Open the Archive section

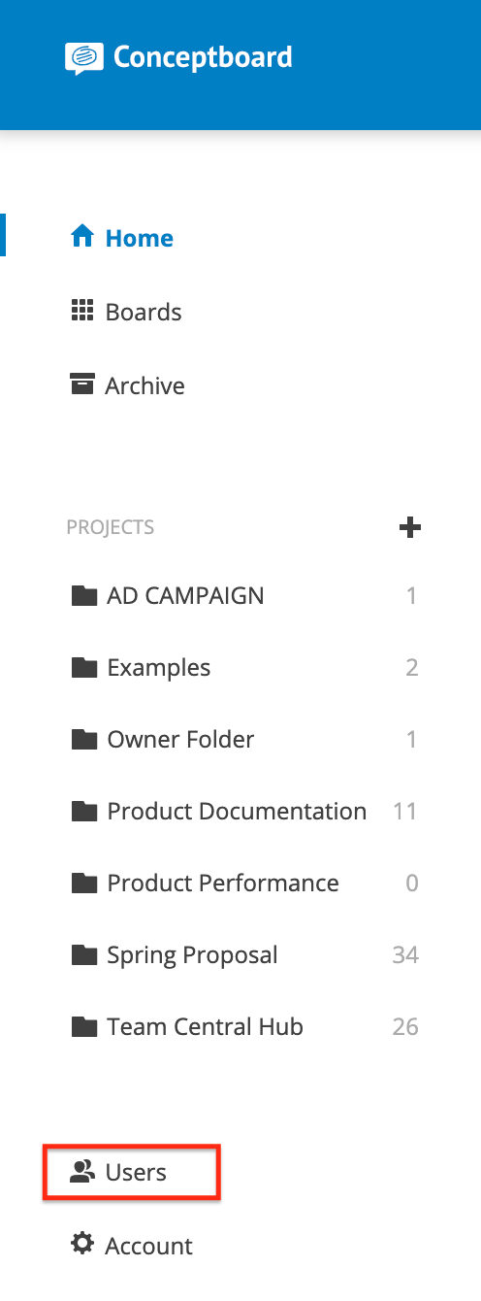pyautogui.click(x=128, y=385)
